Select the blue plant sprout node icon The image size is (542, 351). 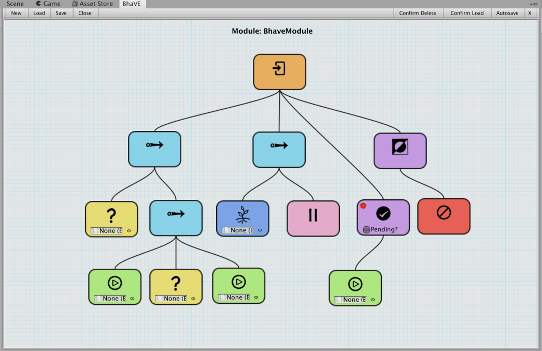[x=243, y=214]
